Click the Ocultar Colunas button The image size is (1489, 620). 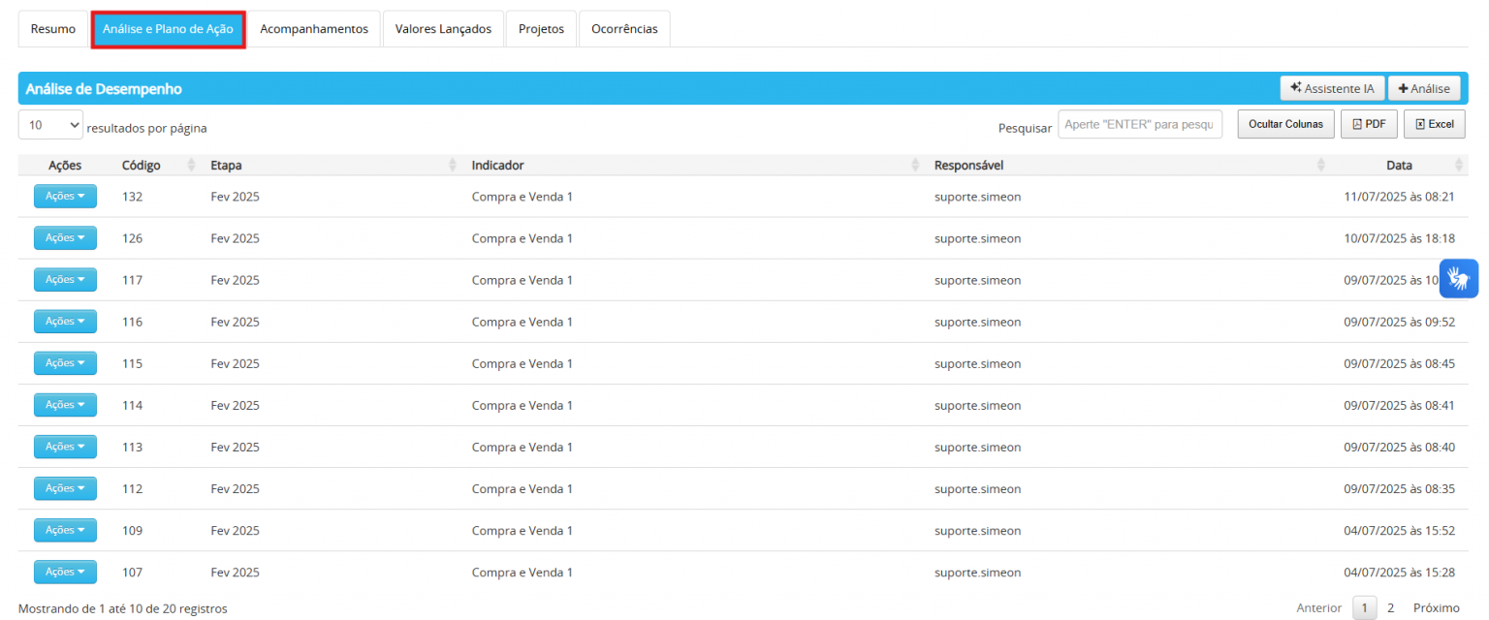(x=1285, y=124)
